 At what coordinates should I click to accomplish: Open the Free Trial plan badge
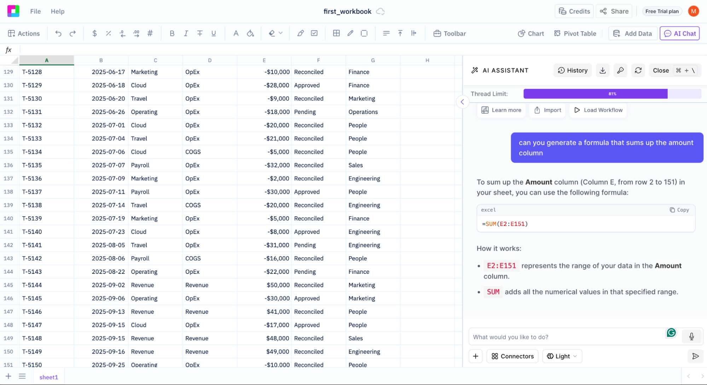[x=662, y=11]
